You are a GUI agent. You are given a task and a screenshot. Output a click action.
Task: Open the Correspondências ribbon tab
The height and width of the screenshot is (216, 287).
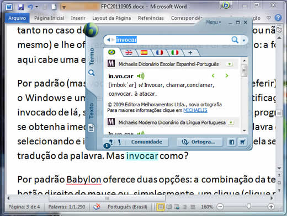(x=187, y=18)
